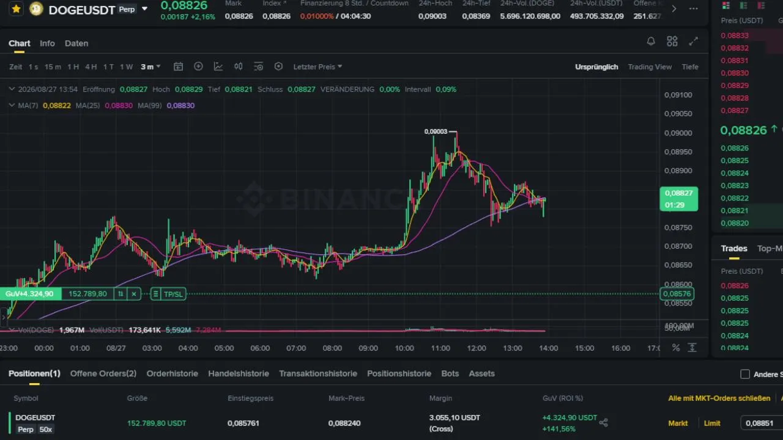
Task: Click the Perp contract type badge in header
Action: 127,9
